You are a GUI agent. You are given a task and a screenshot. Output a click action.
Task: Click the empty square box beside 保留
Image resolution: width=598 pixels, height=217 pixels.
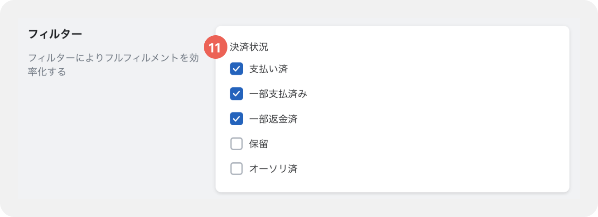(x=236, y=144)
